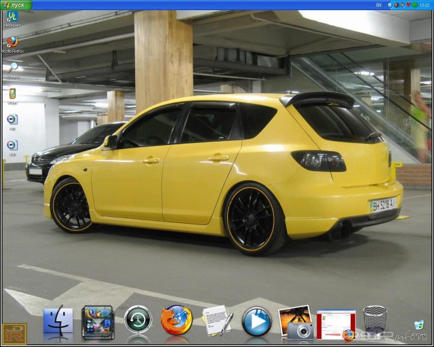Open the Finder icon in the dock
The width and height of the screenshot is (434, 347).
click(58, 321)
